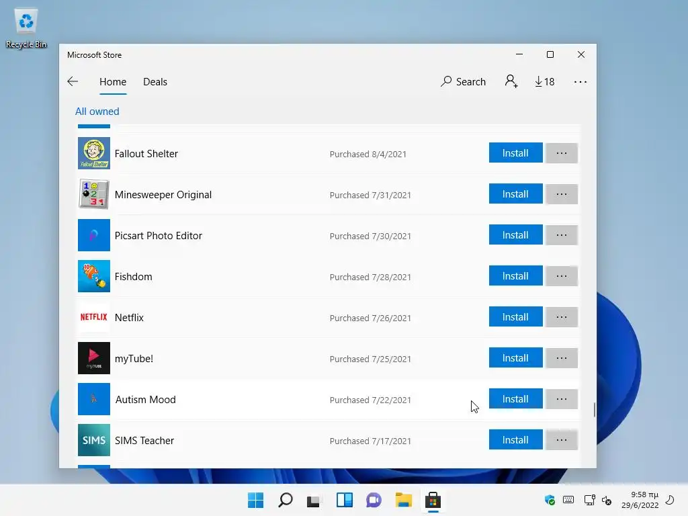Viewport: 688px width, 516px height.
Task: Open the All owned filter link
Action: pos(97,112)
